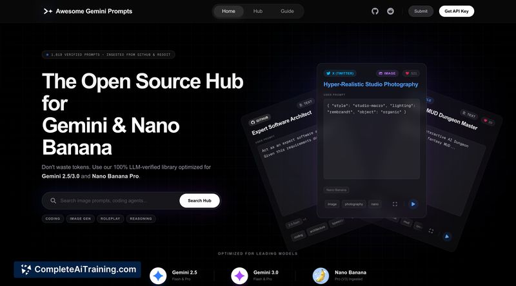Image resolution: width=516 pixels, height=286 pixels.
Task: Click the Submit button in header
Action: [x=421, y=11]
